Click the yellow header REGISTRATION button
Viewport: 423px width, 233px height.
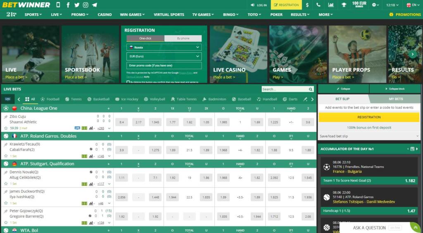tap(287, 5)
